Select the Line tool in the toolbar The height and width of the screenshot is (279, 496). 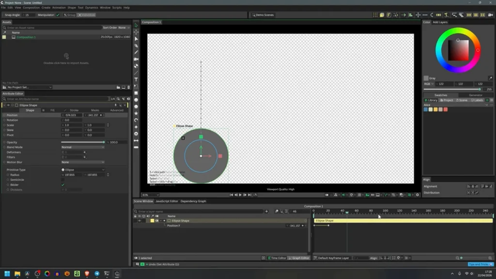click(x=136, y=73)
